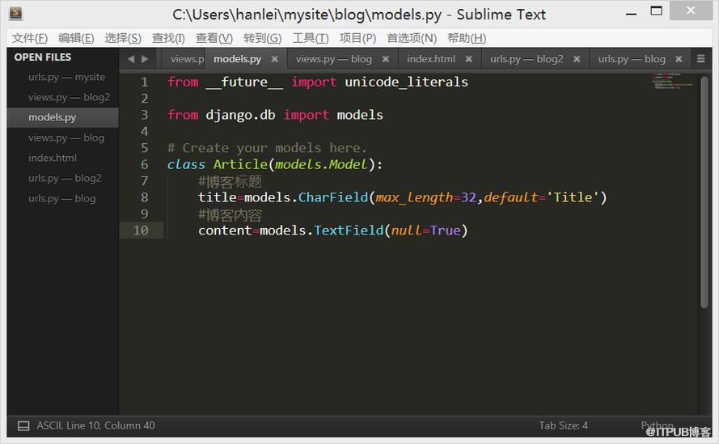The image size is (719, 444).
Task: Click the vertical scrollbar thumb
Action: tap(704, 192)
